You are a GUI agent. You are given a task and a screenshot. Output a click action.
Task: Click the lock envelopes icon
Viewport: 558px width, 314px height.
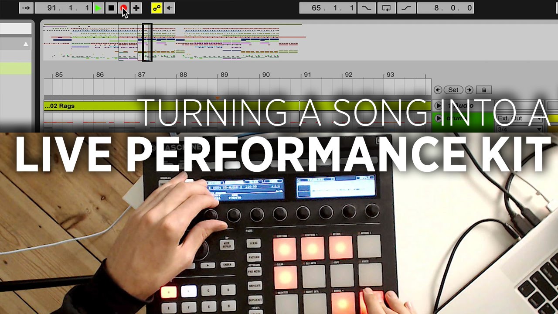[483, 90]
